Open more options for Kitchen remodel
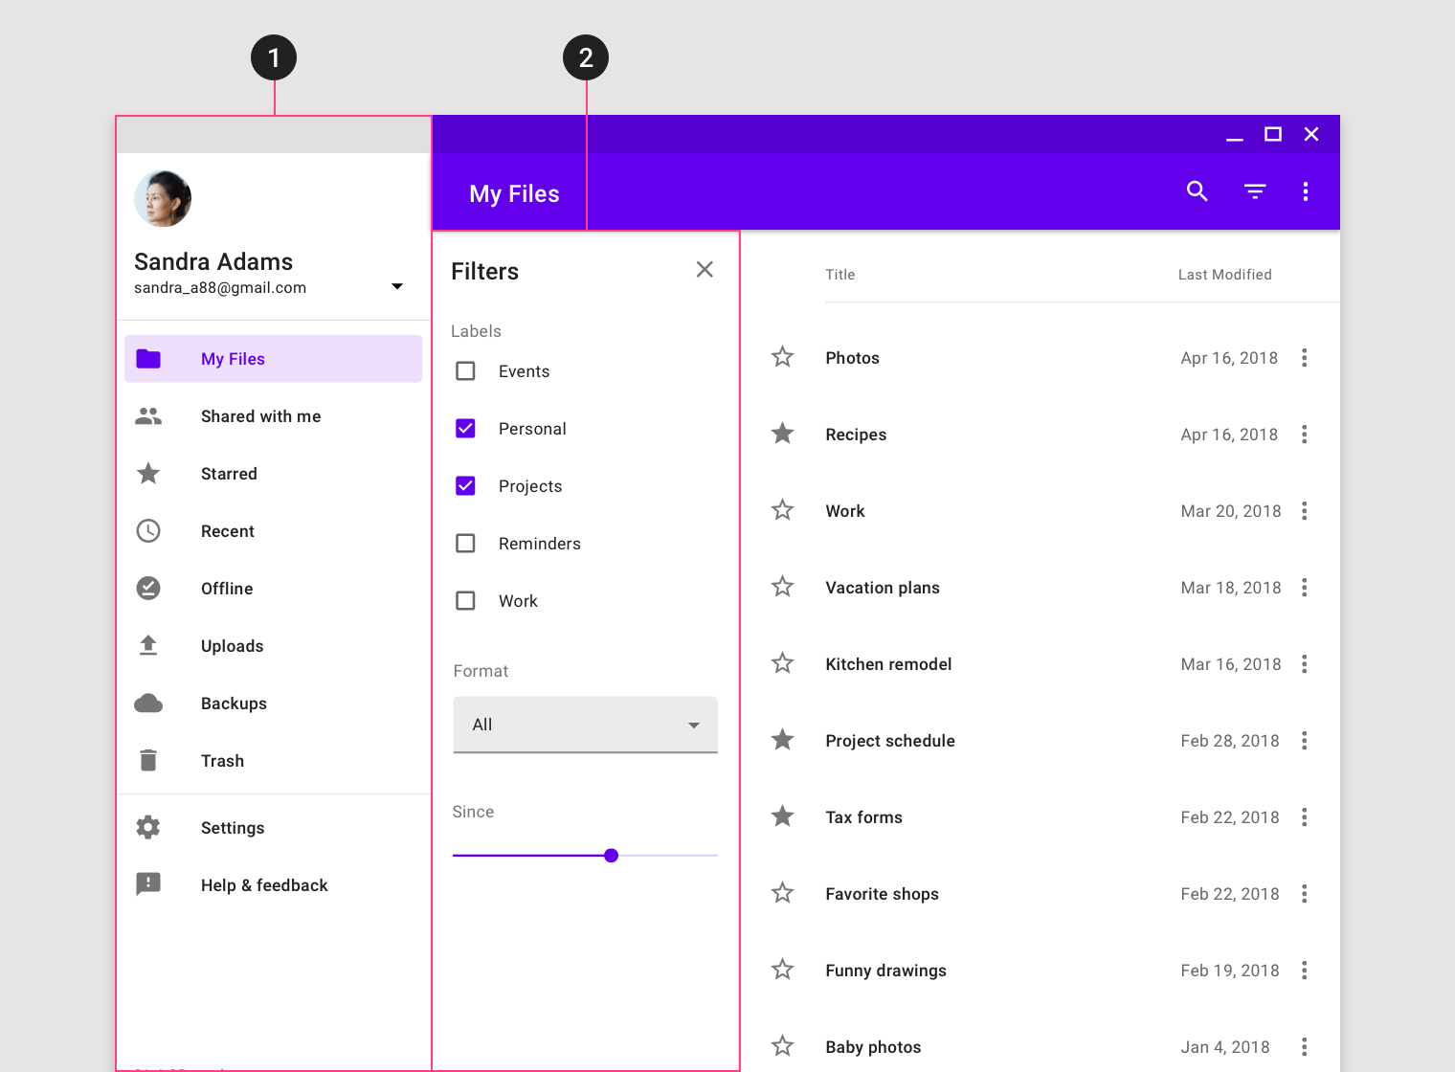The image size is (1455, 1072). coord(1305,664)
